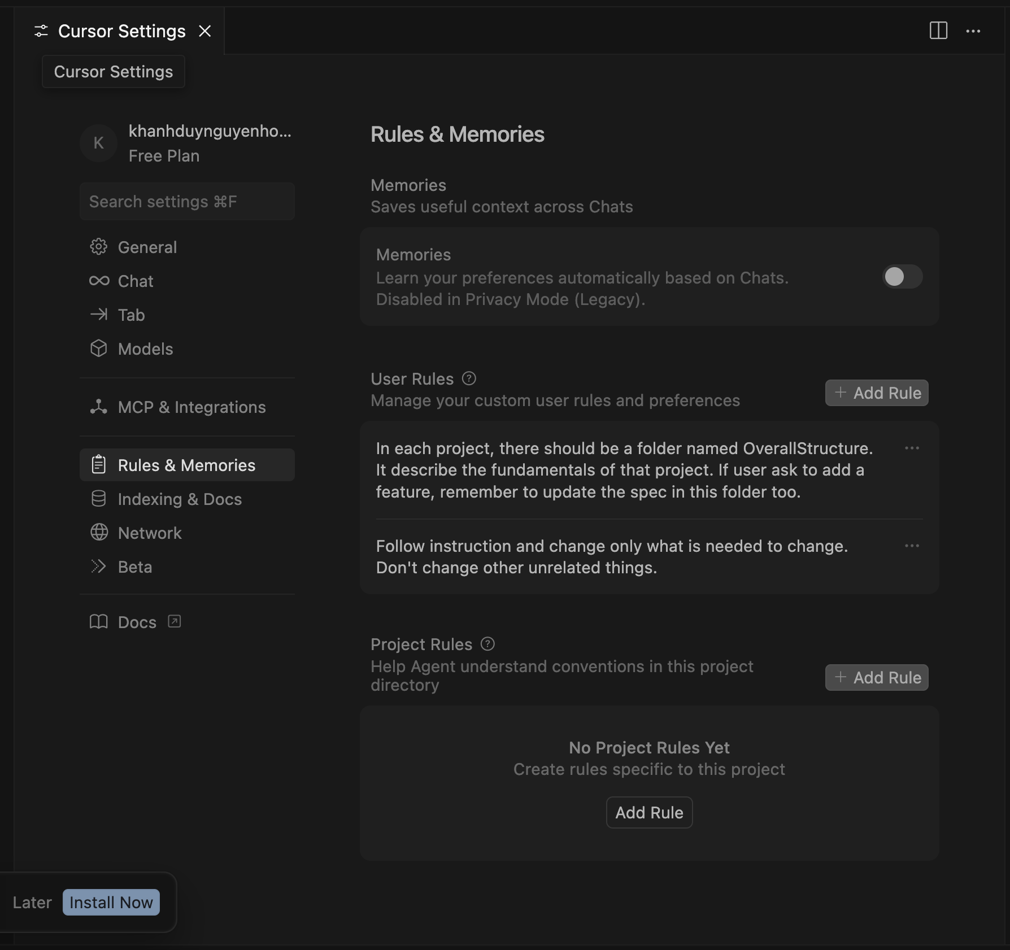1010x950 pixels.
Task: Open the Network settings section
Action: tap(149, 533)
